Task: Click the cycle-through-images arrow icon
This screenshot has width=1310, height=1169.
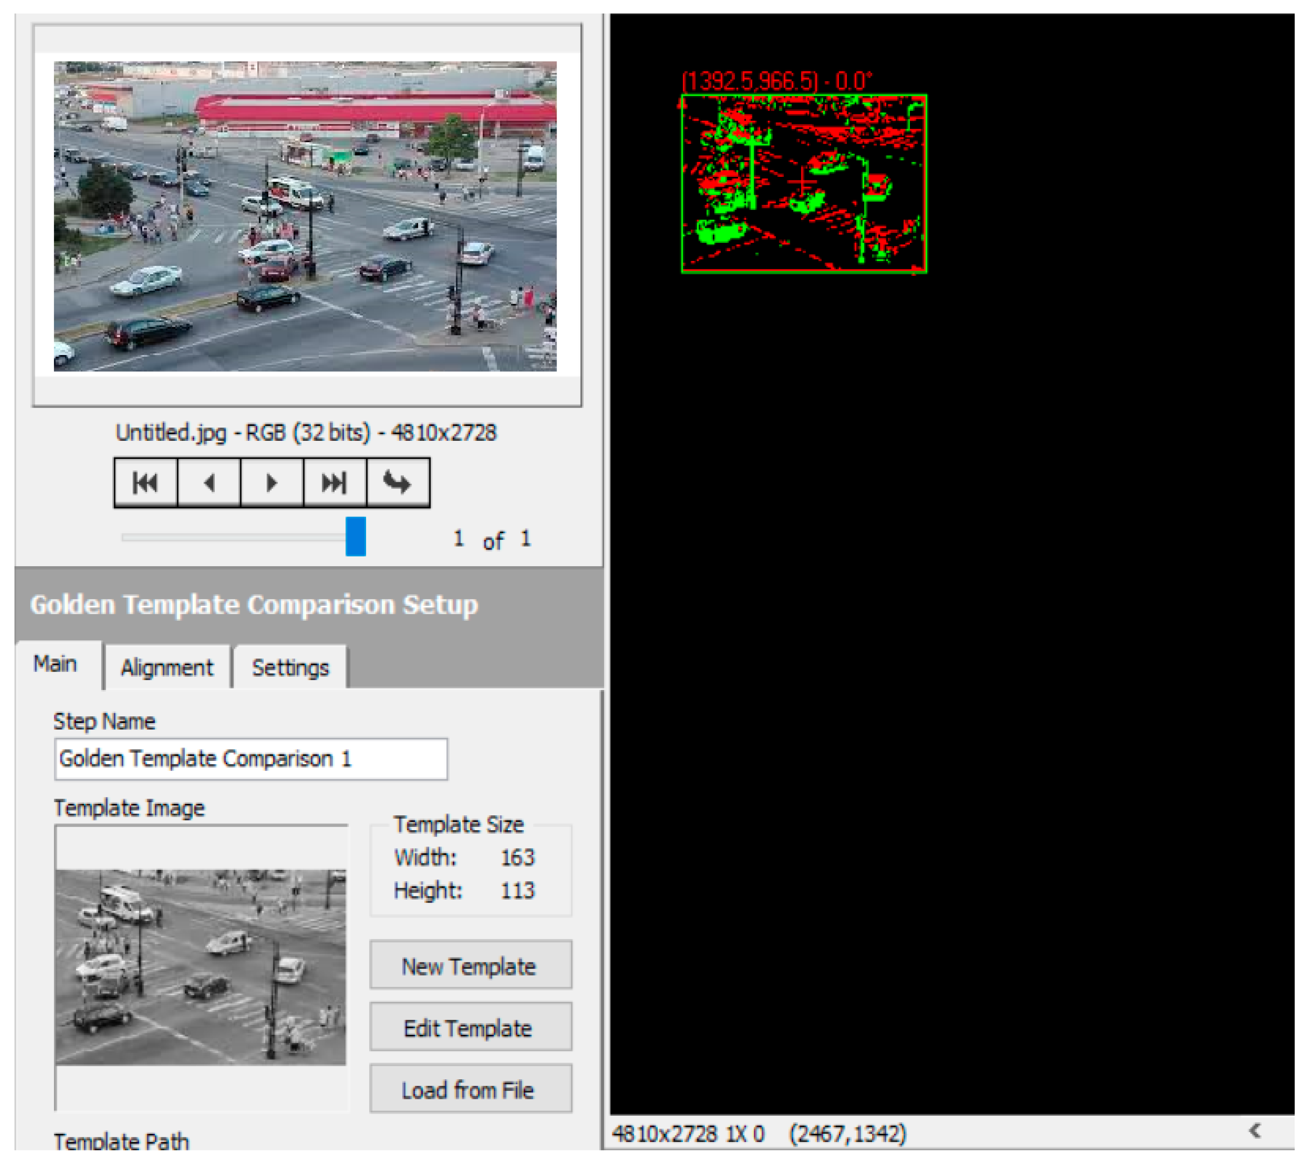Action: (398, 482)
